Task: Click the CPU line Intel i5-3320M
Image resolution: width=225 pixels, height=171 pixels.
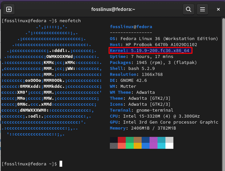Action: pos(155,116)
